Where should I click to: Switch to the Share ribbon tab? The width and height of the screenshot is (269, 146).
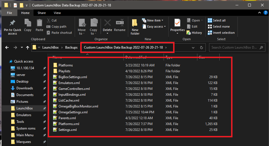pyautogui.click(x=42, y=13)
